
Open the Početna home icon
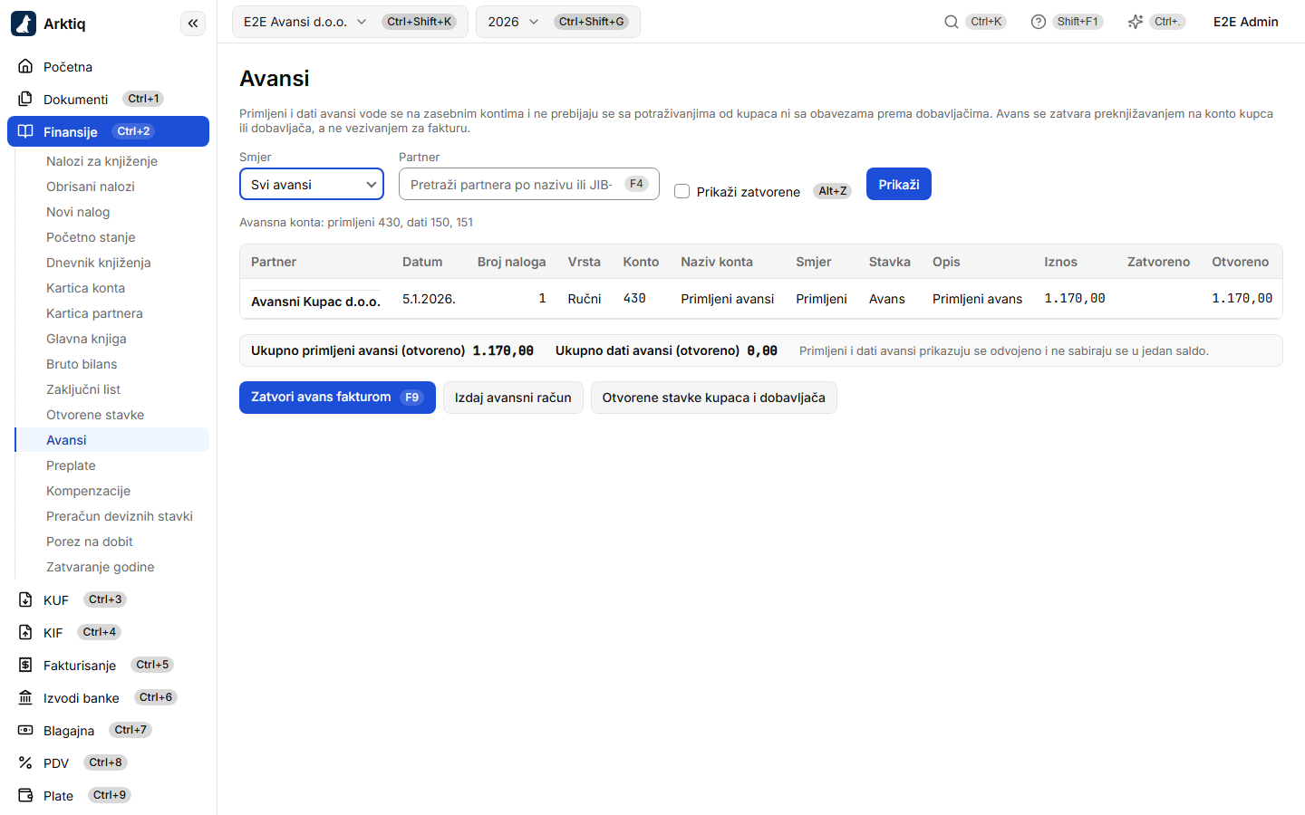point(25,66)
